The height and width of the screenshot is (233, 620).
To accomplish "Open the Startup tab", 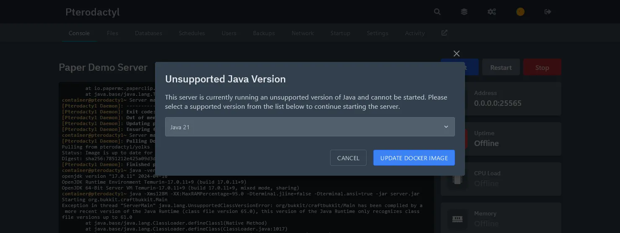I will pyautogui.click(x=340, y=33).
